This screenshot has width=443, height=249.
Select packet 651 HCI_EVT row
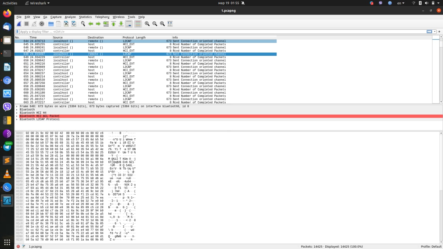point(145,64)
